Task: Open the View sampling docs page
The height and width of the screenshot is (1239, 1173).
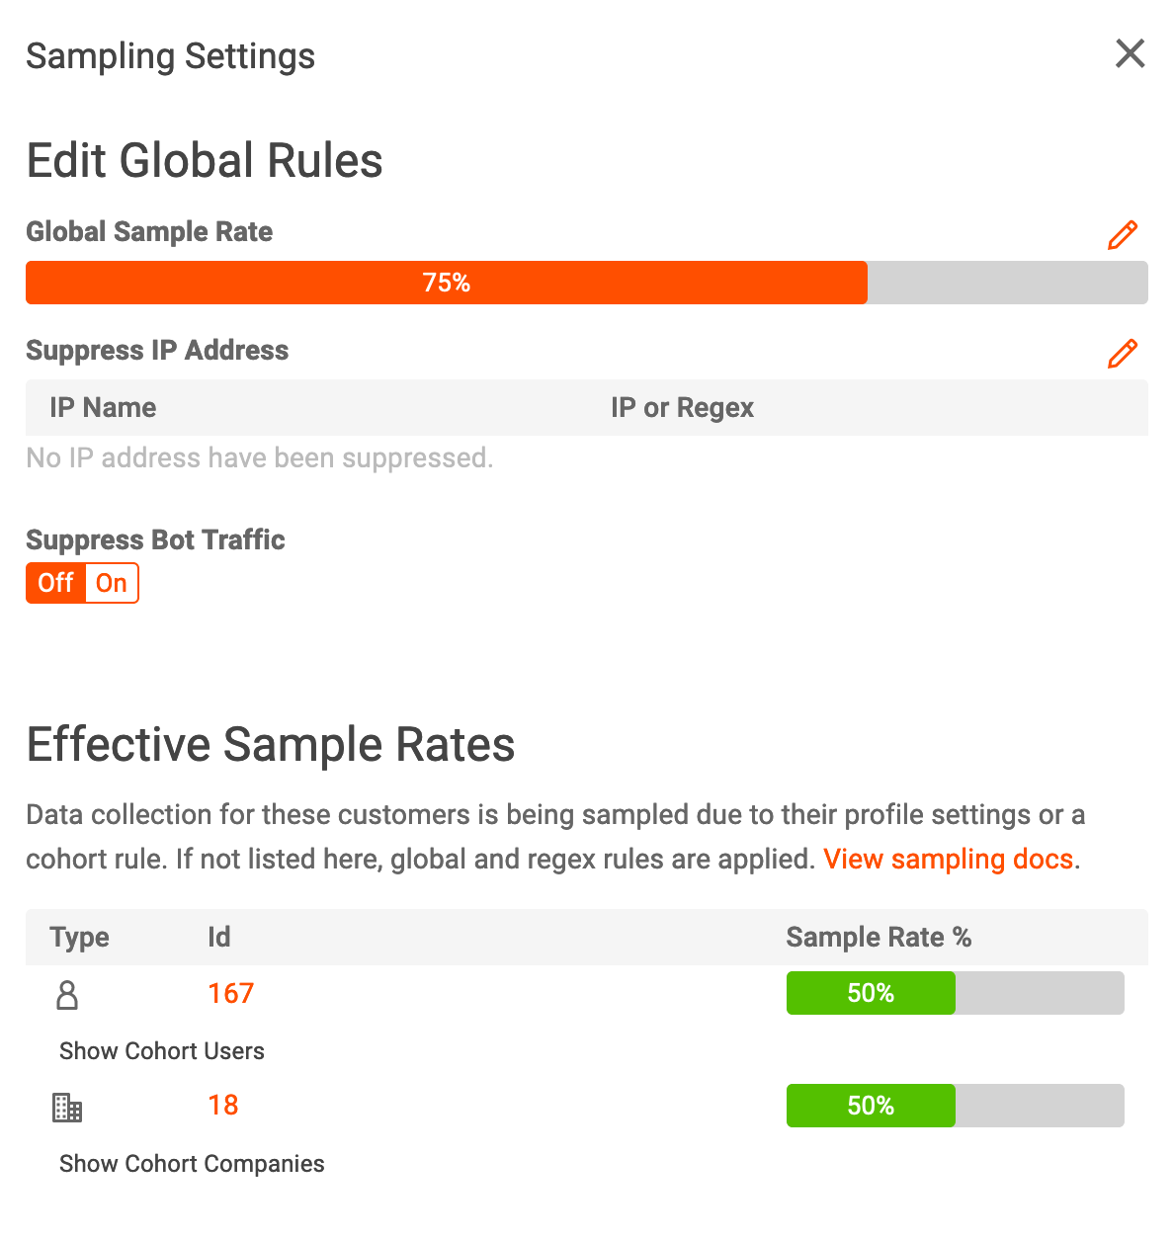Action: pyautogui.click(x=948, y=859)
